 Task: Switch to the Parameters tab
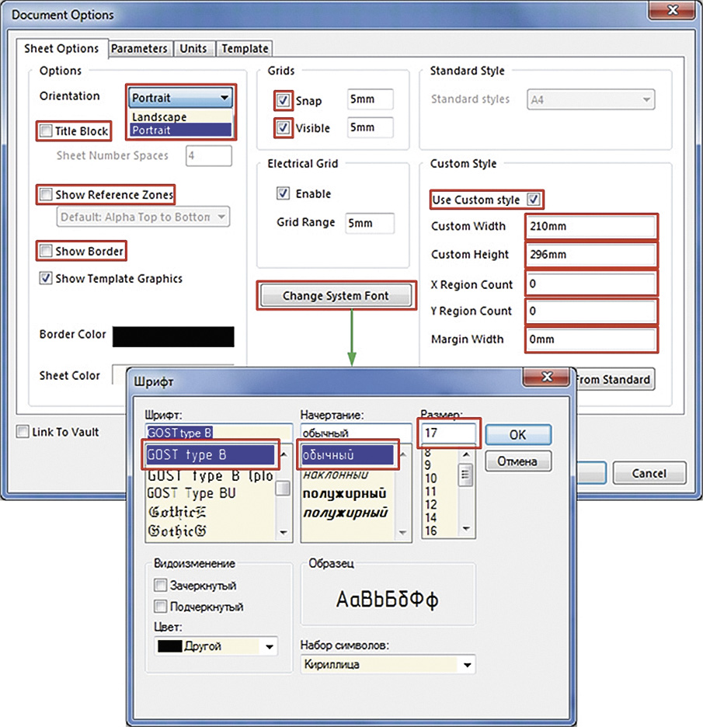tap(139, 48)
